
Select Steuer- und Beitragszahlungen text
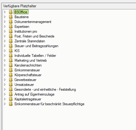coord(36,46)
